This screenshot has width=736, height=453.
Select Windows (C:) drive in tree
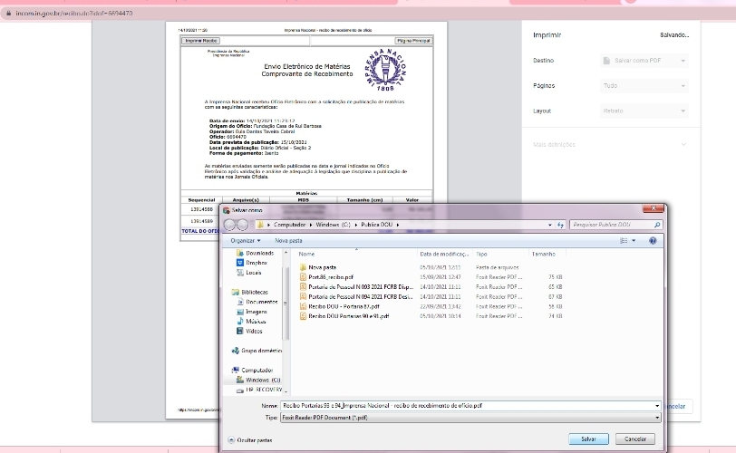pyautogui.click(x=263, y=380)
